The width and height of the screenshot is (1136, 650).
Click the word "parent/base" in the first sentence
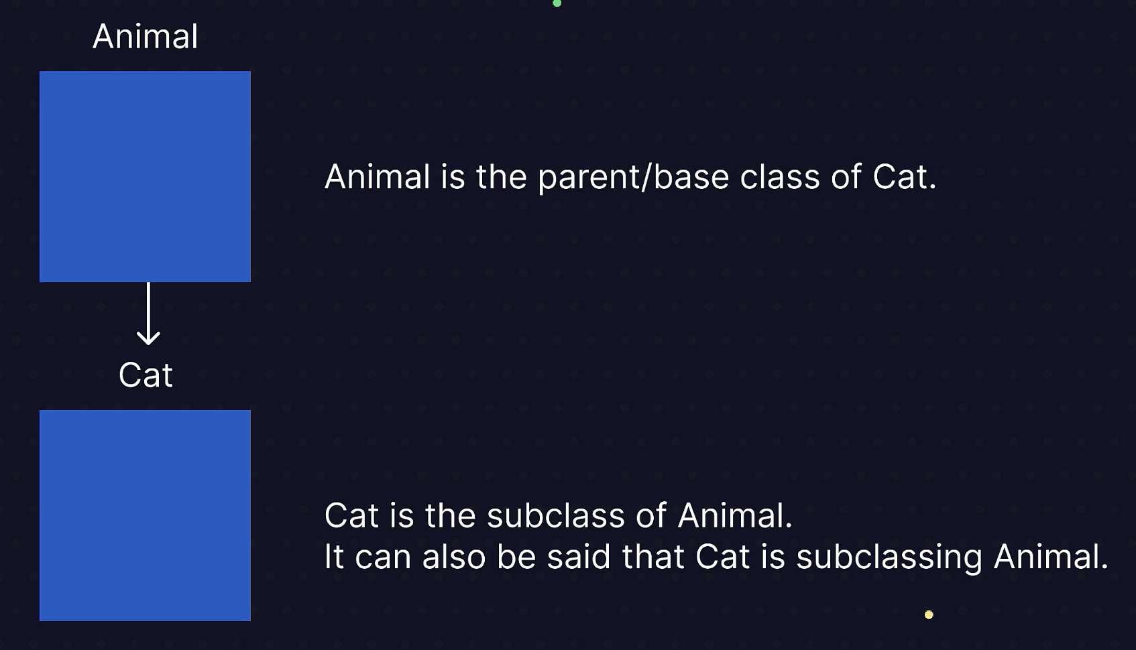[x=634, y=178]
